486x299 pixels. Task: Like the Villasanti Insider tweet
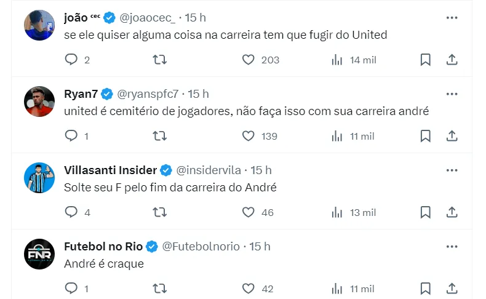[x=249, y=212]
